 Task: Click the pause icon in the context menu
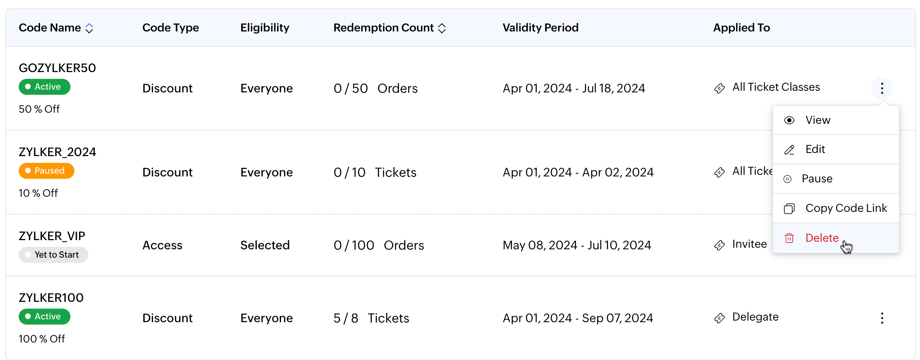coord(787,179)
